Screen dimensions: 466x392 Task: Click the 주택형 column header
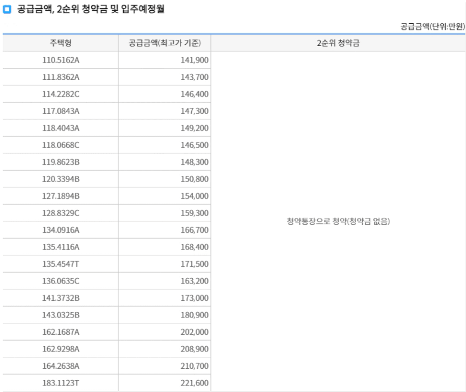60,43
